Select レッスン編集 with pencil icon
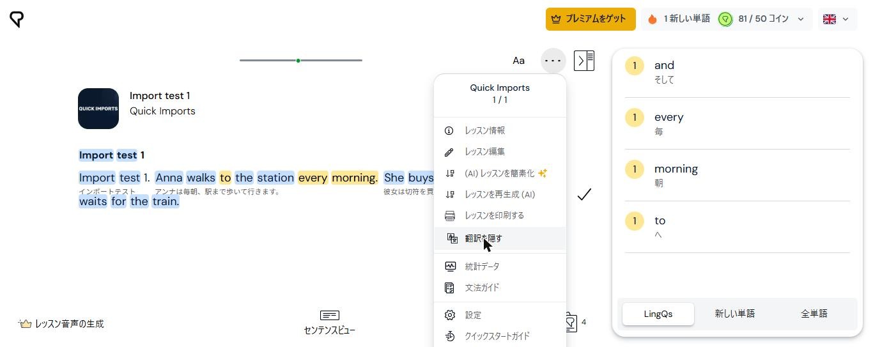Screen dimensions: 873x347 (x=500, y=151)
